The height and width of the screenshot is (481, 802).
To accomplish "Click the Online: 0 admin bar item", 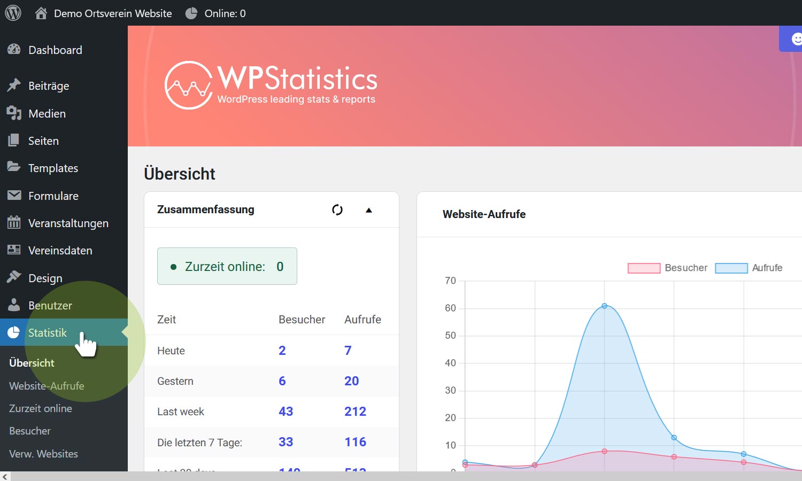I will pyautogui.click(x=215, y=13).
